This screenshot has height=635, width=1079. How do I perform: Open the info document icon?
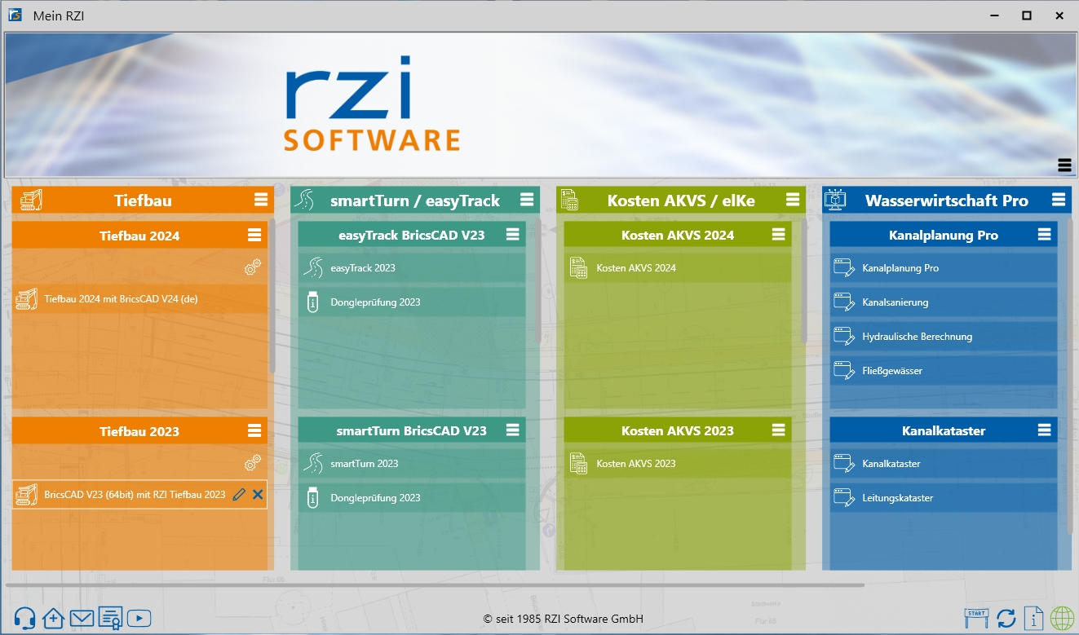click(x=1034, y=619)
